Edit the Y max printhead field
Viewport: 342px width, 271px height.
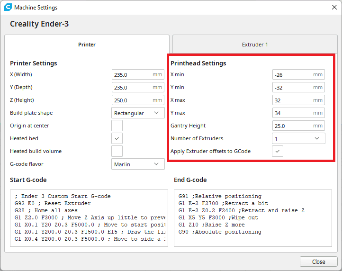tap(298, 113)
